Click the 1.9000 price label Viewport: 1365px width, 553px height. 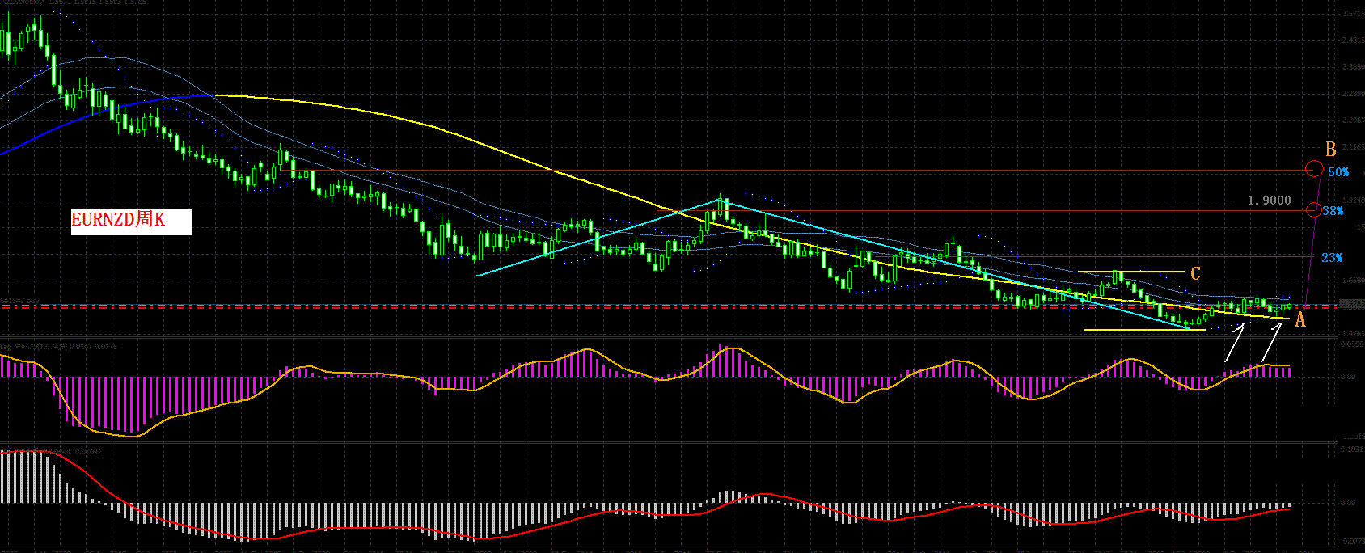point(1269,201)
